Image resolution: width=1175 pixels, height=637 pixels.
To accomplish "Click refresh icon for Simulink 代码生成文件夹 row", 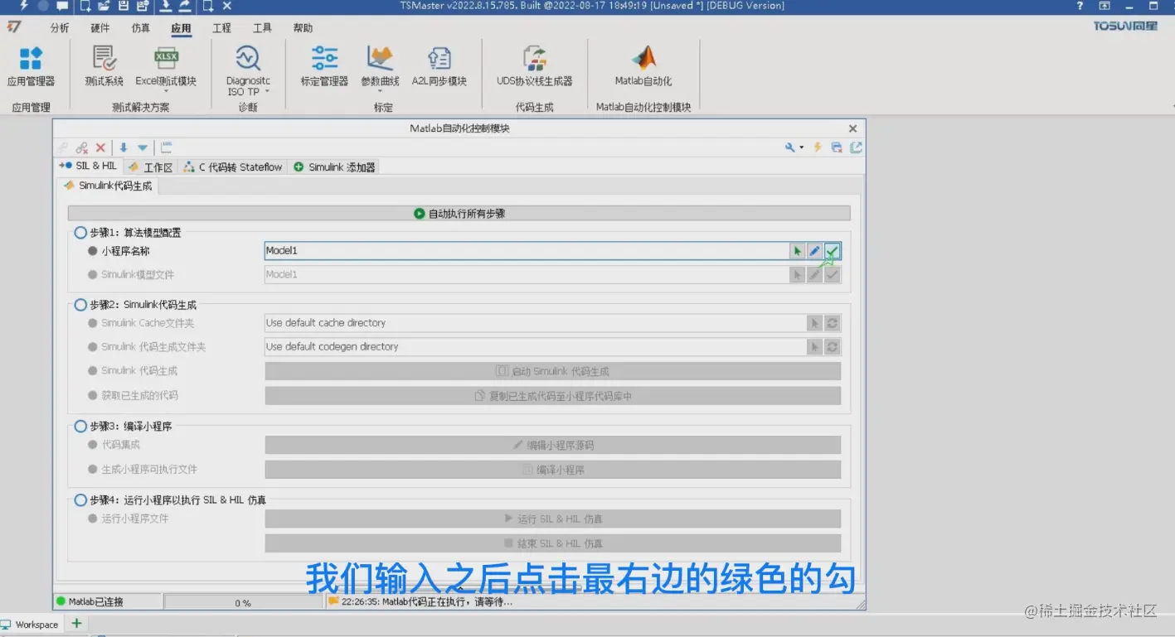I will [833, 347].
